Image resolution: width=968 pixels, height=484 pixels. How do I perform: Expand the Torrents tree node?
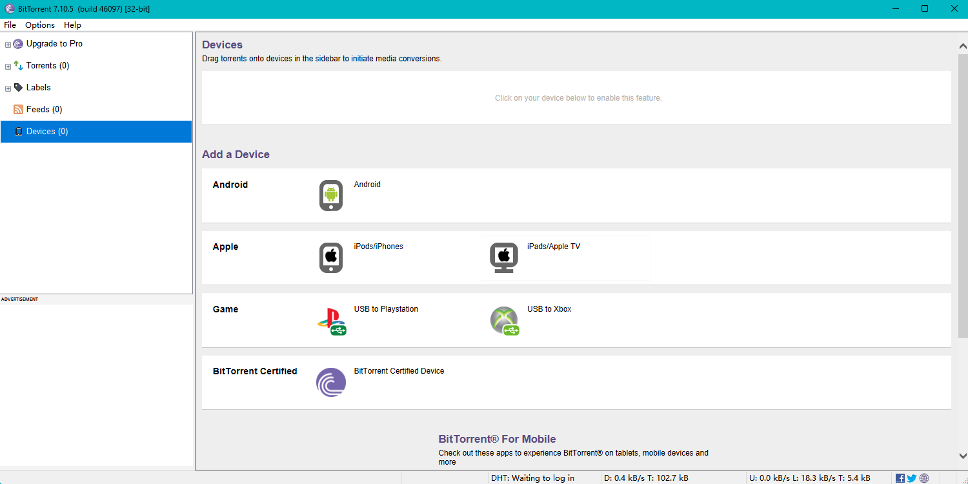click(8, 66)
